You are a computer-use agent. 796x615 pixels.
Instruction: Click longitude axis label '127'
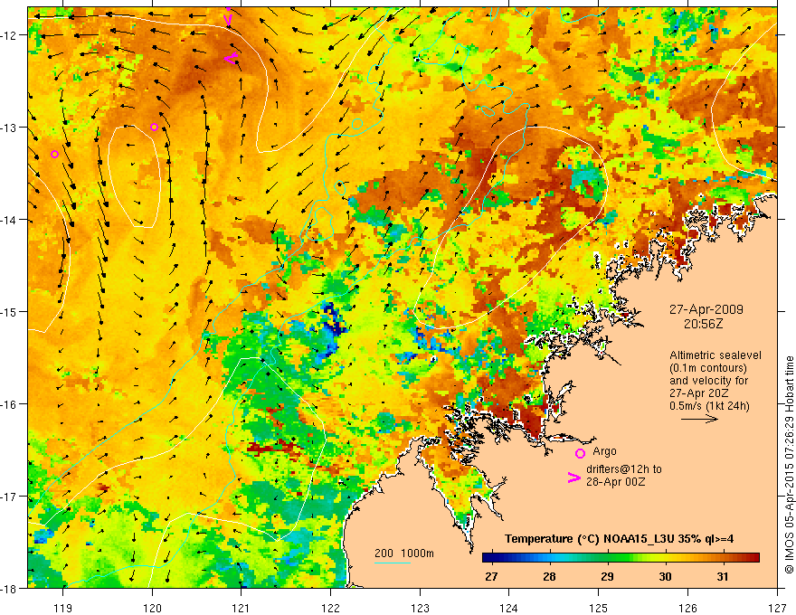[x=777, y=609]
